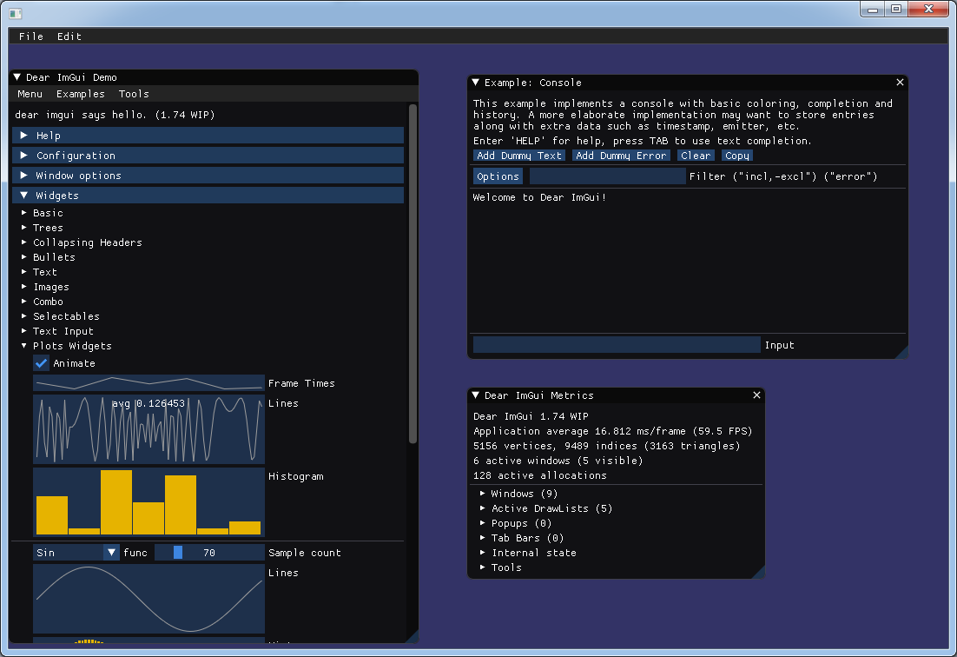Expand the Configuration header
Screen dimensions: 957x657
coord(208,156)
